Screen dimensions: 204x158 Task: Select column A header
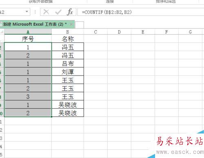(28, 32)
